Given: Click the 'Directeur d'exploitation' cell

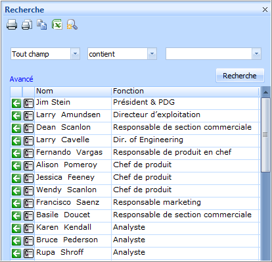Looking at the screenshot, I should tap(185, 116).
